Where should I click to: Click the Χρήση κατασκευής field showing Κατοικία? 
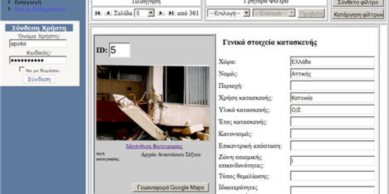click(332, 98)
